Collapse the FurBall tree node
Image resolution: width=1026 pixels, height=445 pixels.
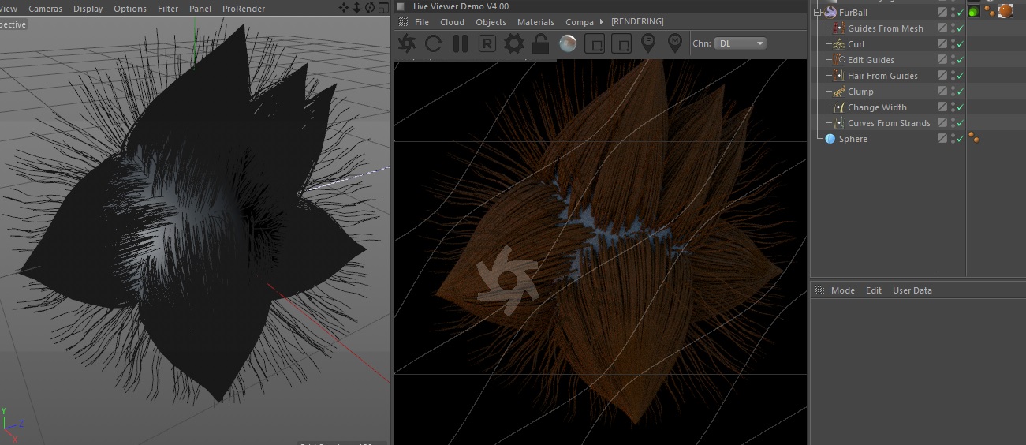point(818,13)
